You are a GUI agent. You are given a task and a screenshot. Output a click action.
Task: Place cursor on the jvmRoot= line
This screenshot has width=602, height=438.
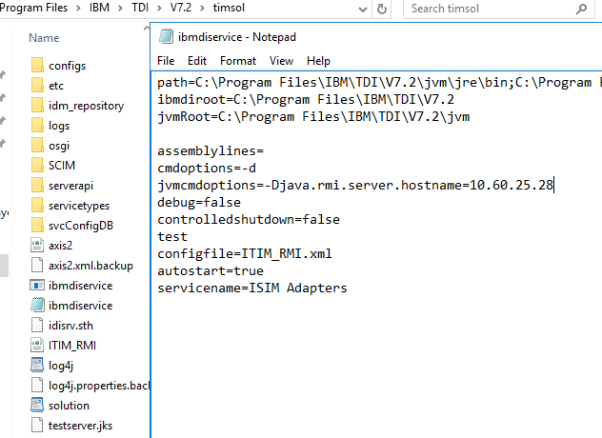coord(313,117)
